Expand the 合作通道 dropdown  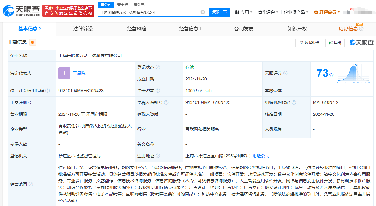point(268,12)
